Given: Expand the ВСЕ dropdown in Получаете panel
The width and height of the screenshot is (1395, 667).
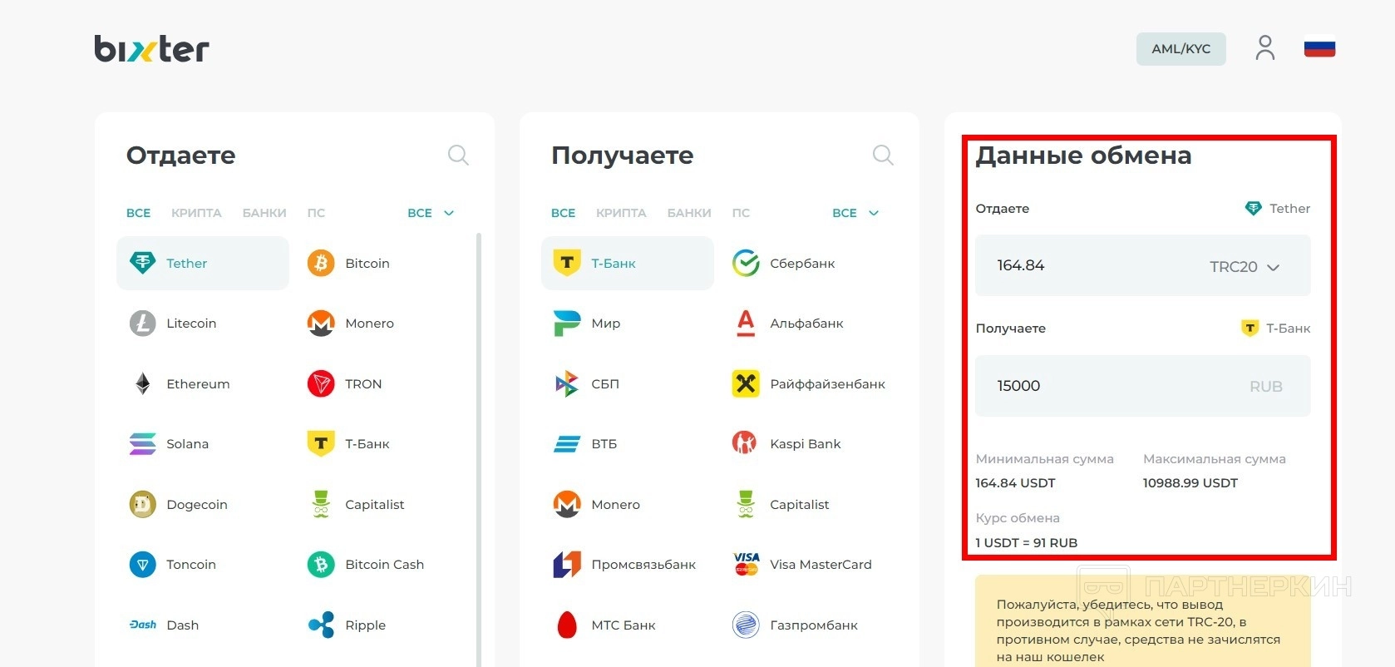Looking at the screenshot, I should [x=855, y=213].
